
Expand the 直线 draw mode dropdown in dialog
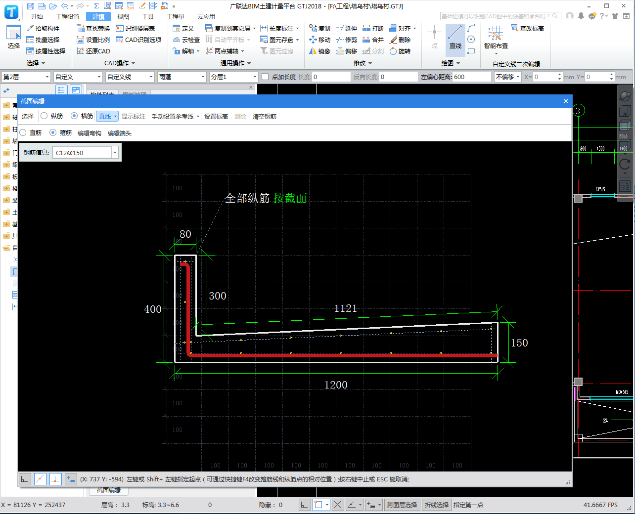[116, 117]
